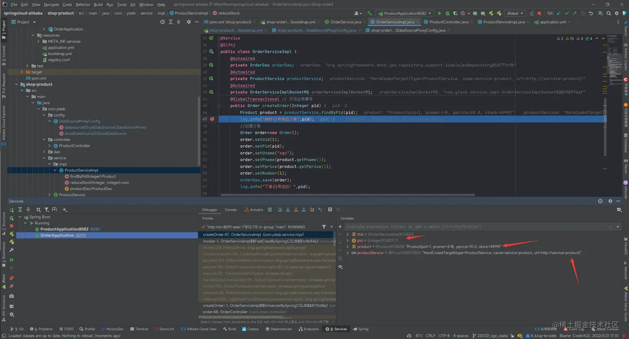The image size is (629, 339).
Task: Commit changes using the green checkmark
Action: (x=567, y=13)
